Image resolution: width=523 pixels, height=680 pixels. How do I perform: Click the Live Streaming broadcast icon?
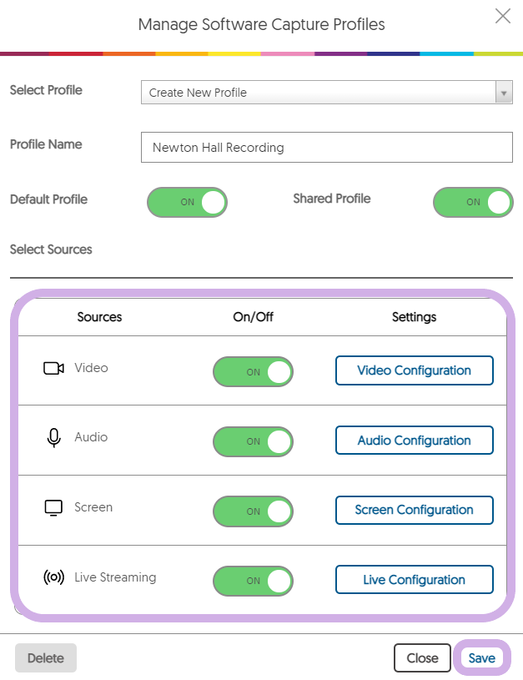pyautogui.click(x=53, y=577)
